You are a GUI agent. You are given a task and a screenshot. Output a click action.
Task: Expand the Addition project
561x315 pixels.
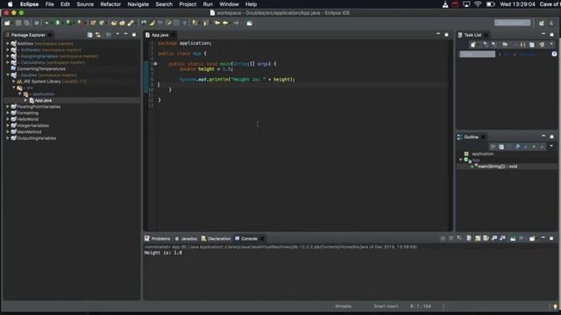[8, 44]
